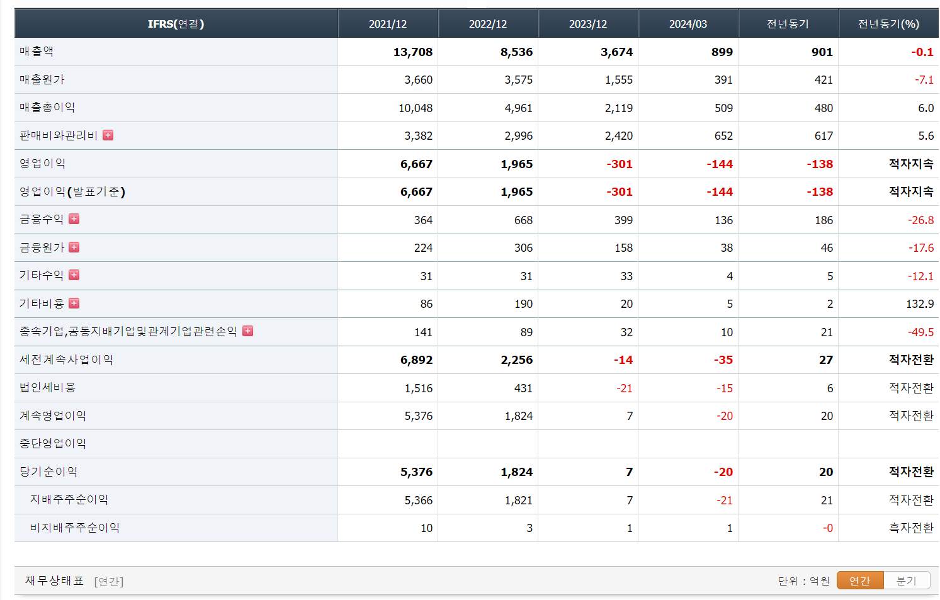Screen dimensions: 940x600
Task: Select the 매출원가 row label
Action: coord(42,79)
